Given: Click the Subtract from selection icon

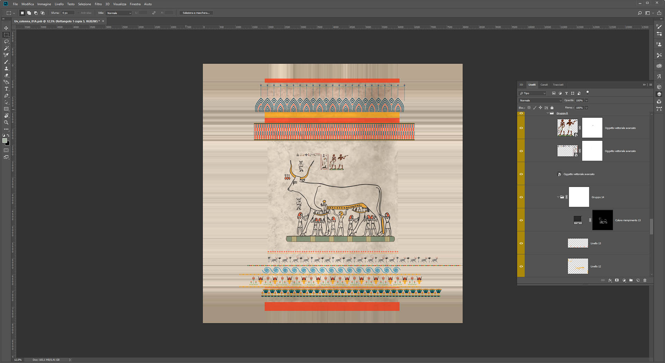Looking at the screenshot, I should pyautogui.click(x=36, y=13).
